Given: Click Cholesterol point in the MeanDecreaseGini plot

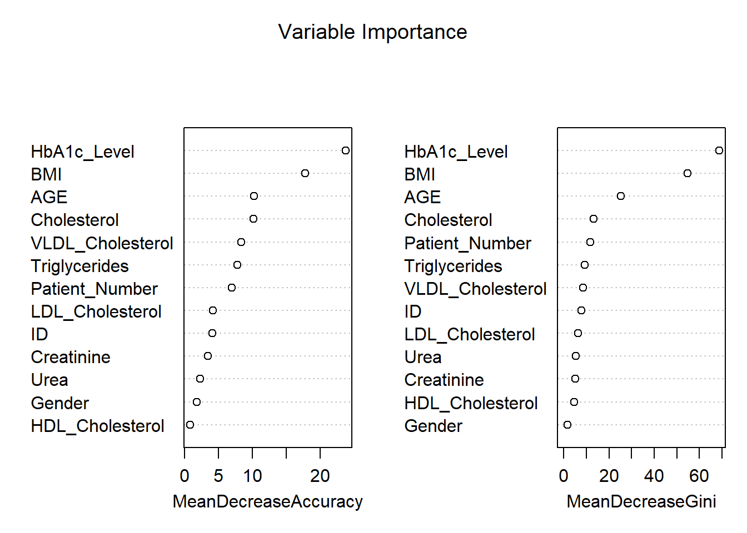Looking at the screenshot, I should (x=594, y=219).
